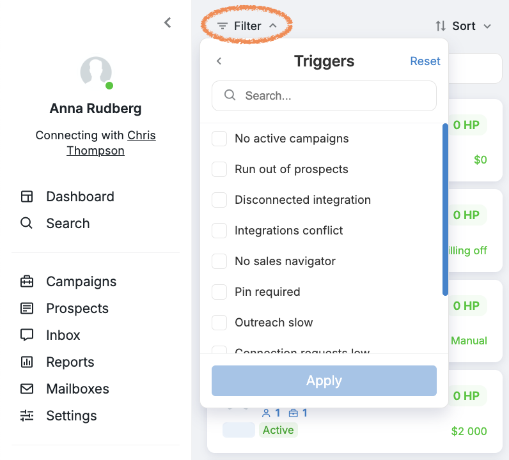Click the Inbox chat bubble icon

pyautogui.click(x=27, y=335)
